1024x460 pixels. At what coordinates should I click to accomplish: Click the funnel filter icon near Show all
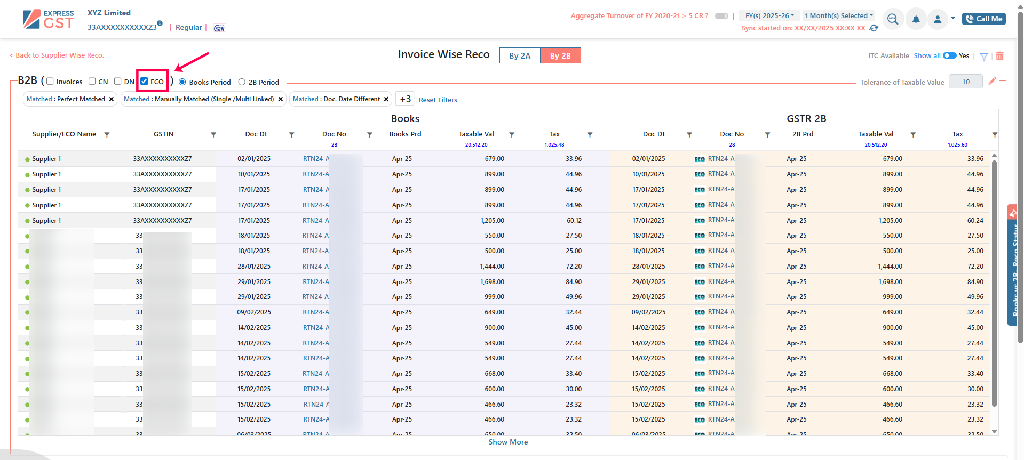pos(984,57)
